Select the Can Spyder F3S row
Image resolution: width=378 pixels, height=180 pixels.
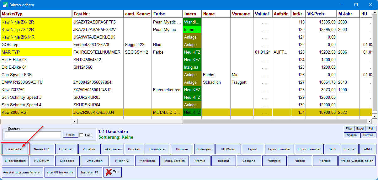(186, 75)
